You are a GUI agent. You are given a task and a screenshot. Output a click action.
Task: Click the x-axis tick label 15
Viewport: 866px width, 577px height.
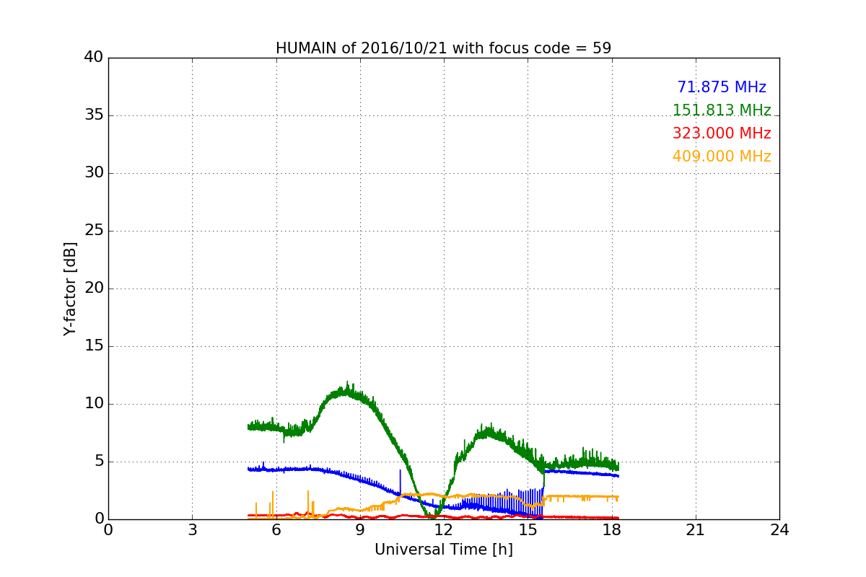528,529
